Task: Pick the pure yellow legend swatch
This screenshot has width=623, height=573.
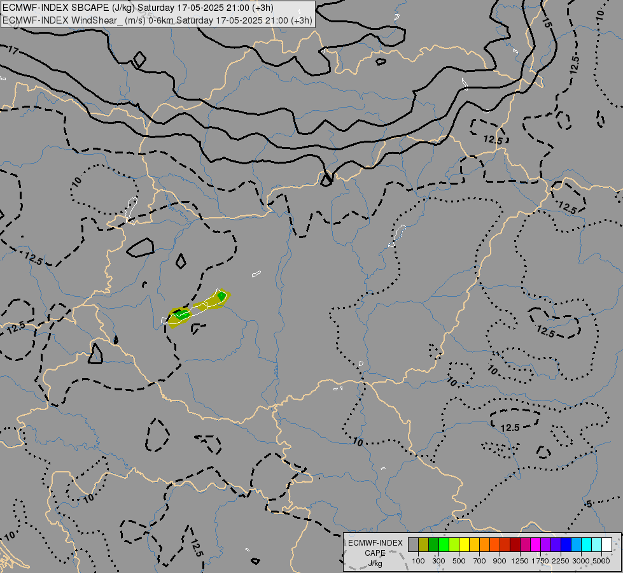Action: coord(464,544)
